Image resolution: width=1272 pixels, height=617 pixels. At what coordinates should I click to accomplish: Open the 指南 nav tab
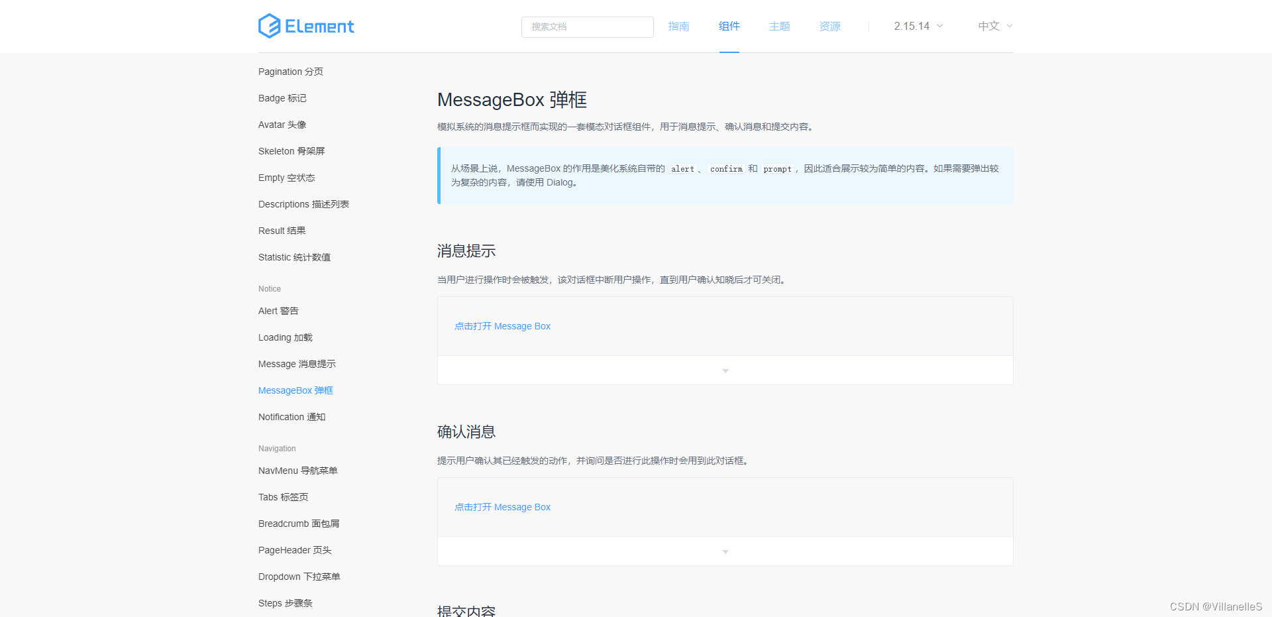678,26
